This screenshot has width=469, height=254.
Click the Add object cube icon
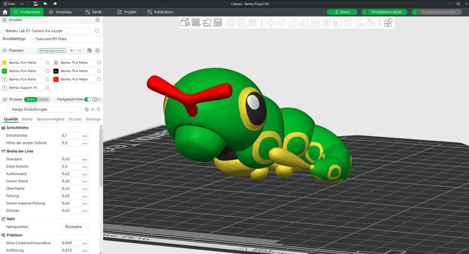point(185,22)
